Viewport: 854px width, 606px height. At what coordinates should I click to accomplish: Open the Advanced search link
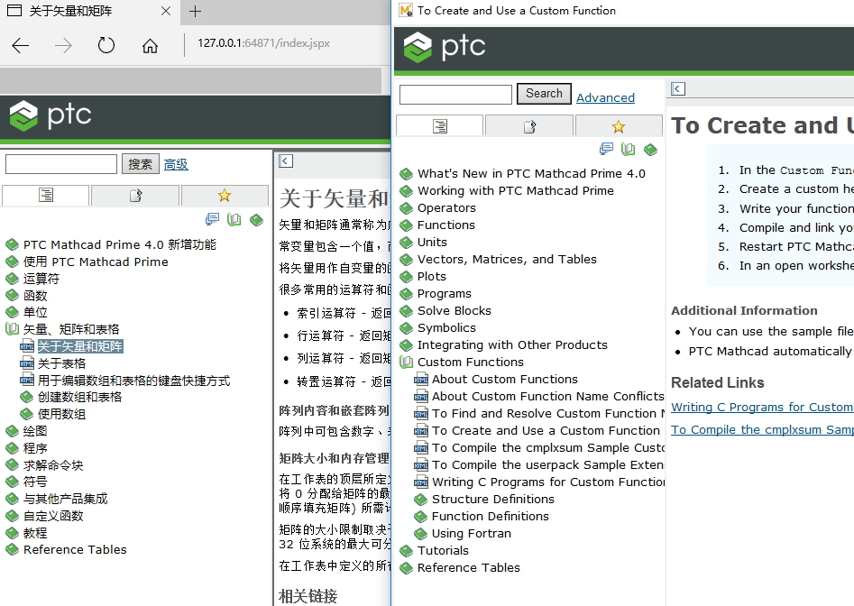pos(605,97)
